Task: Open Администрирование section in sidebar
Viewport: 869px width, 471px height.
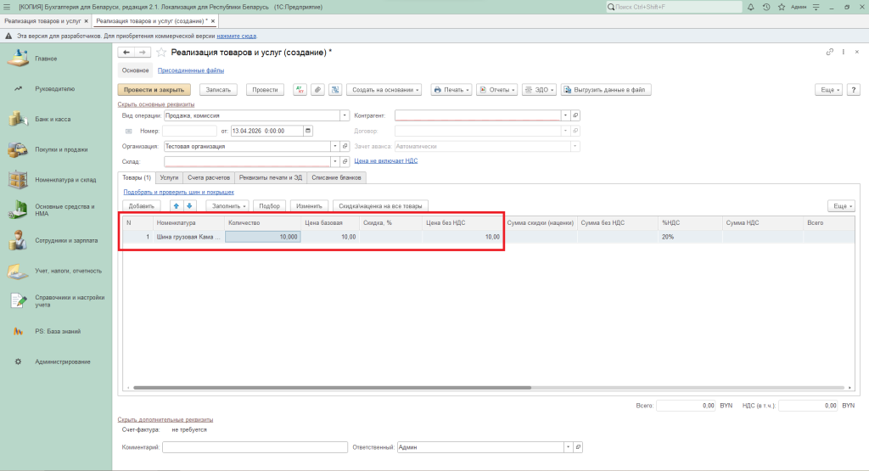Action: (63, 362)
